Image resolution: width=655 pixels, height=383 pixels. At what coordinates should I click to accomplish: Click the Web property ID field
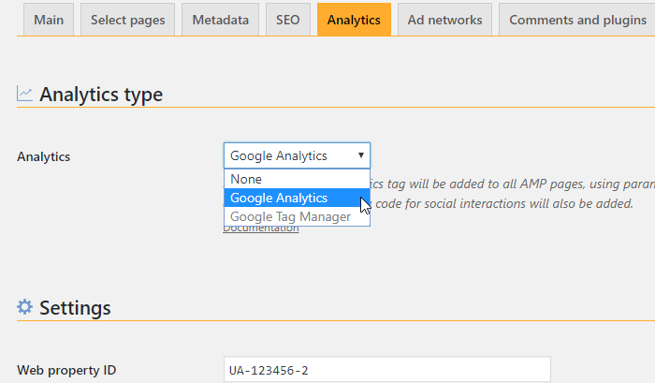point(387,370)
